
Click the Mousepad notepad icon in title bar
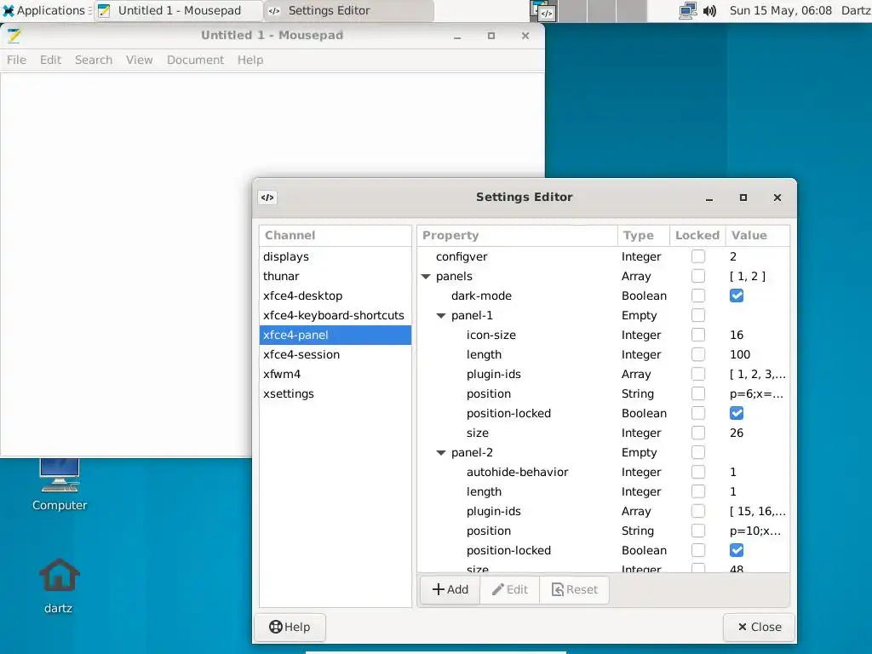click(x=14, y=36)
